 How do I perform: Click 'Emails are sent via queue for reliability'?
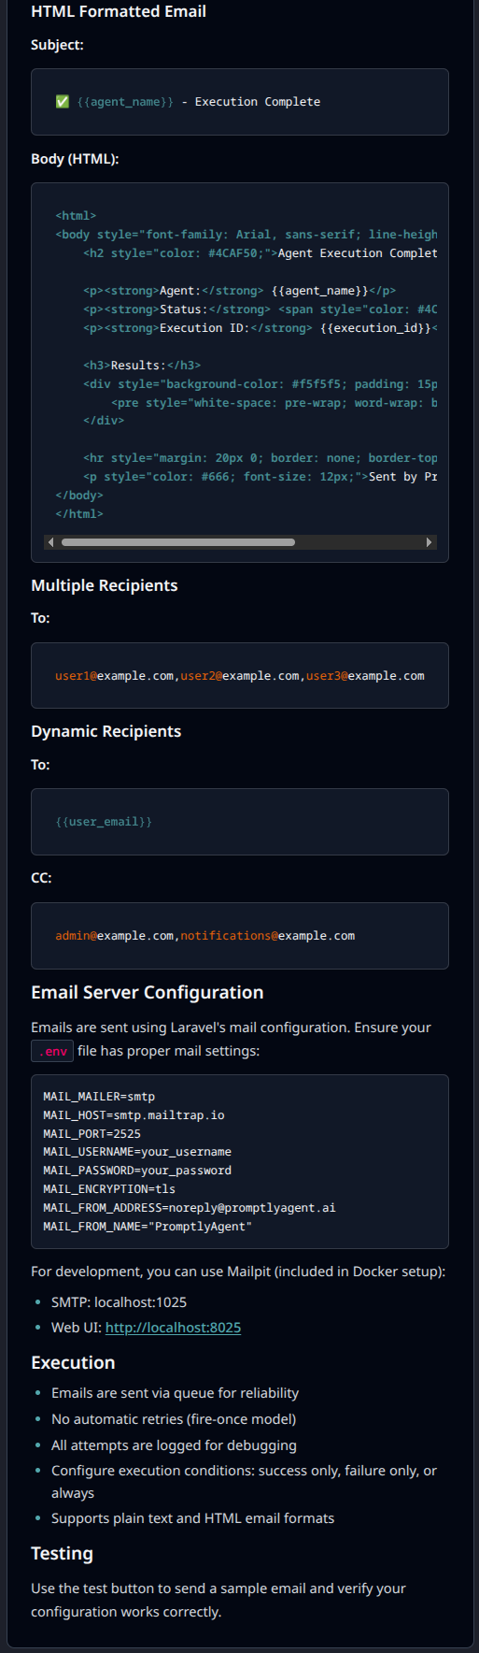(175, 1393)
